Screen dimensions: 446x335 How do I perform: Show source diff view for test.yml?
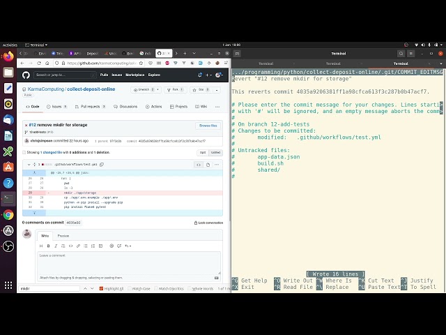(x=199, y=165)
